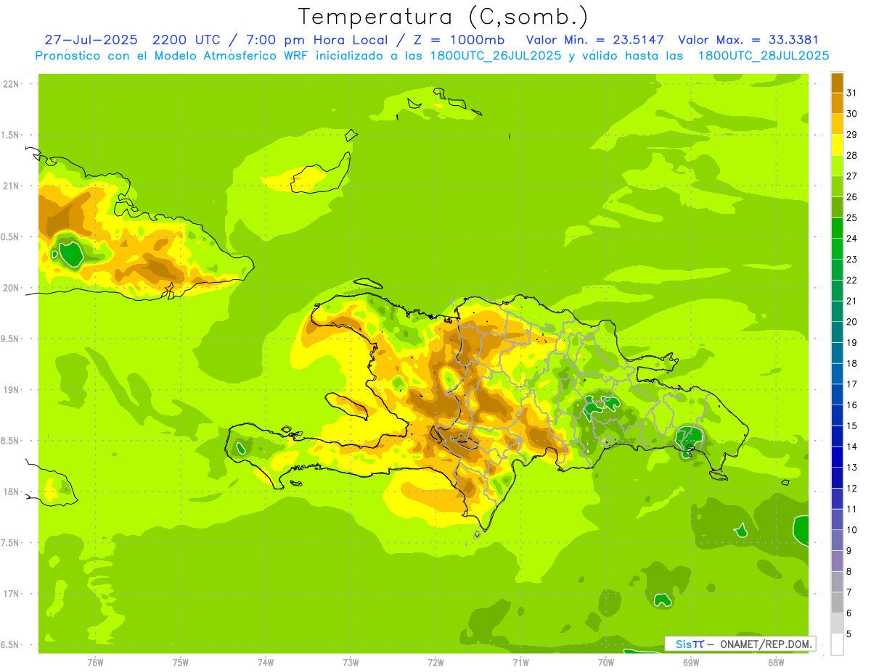Pick the legend swatch between 22 and 23
This screenshot has width=871, height=672.
click(x=837, y=270)
